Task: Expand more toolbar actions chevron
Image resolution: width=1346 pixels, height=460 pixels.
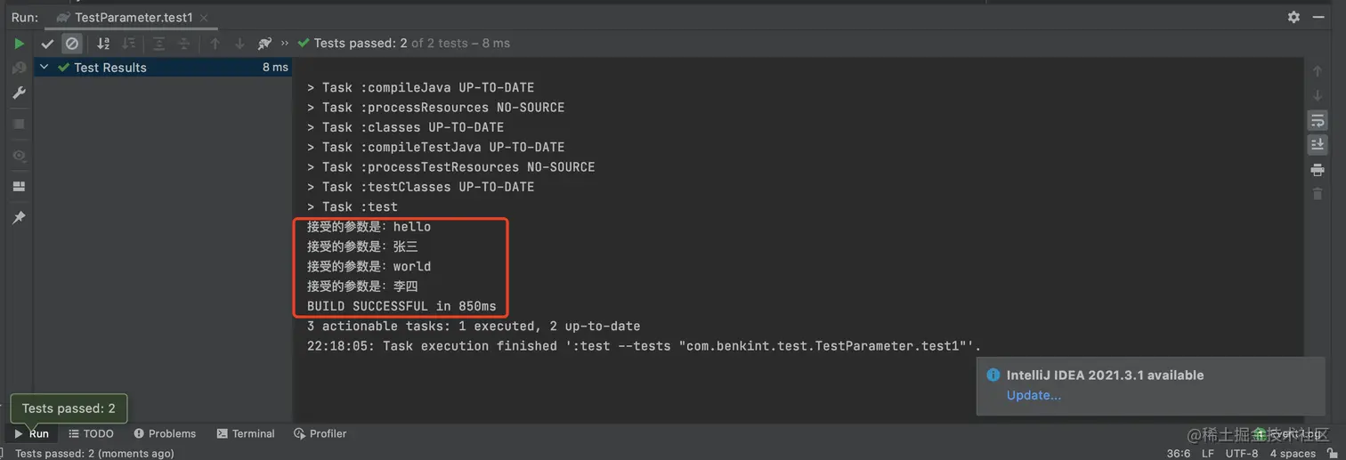Action: 285,44
